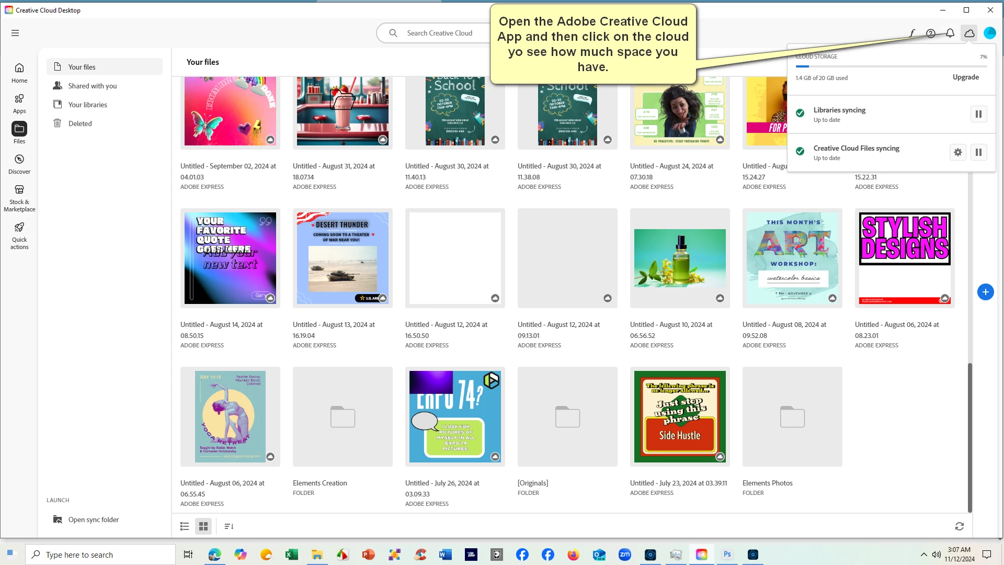Pause Libraries syncing
Viewport: 1004px width, 565px height.
pos(978,114)
